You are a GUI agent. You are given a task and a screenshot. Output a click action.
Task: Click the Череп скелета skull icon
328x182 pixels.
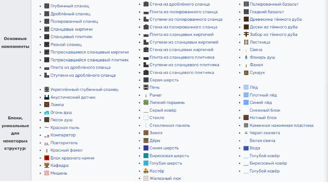[246, 133]
